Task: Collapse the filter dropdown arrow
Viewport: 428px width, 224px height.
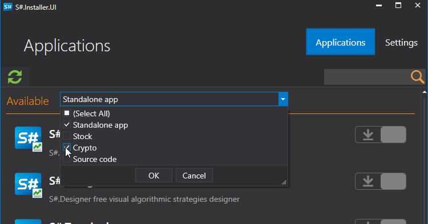Action: [x=283, y=99]
